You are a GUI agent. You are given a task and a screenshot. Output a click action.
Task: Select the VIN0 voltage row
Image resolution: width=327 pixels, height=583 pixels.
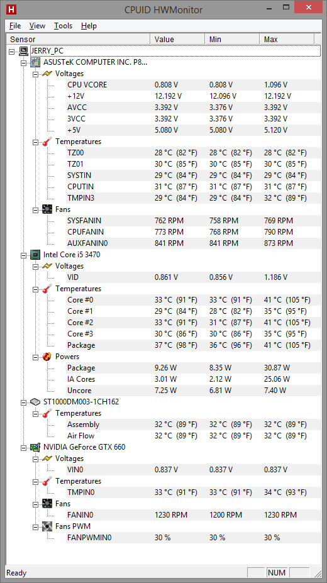[x=193, y=470]
